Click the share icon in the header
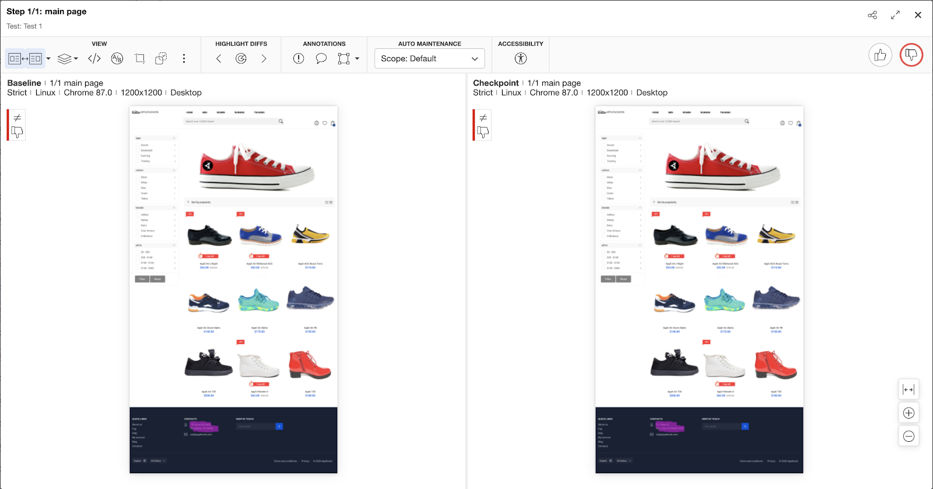 872,15
